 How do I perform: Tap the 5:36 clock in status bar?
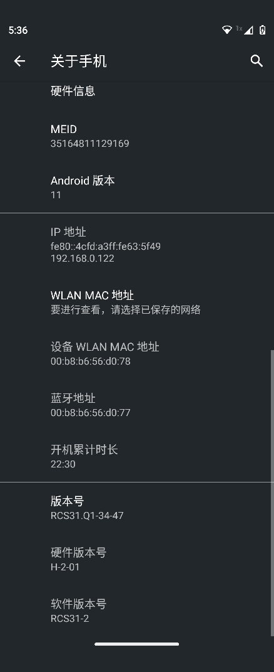pos(18,30)
